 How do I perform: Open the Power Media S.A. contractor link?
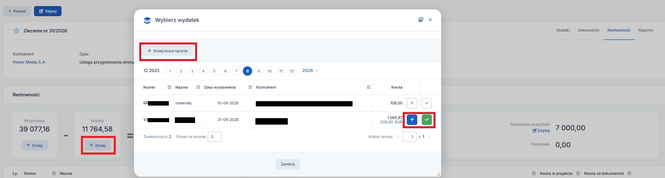point(30,62)
